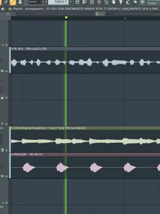Mute the MARCAÇÃO track green LED
Screen dimensions: 160x214
(6, 176)
